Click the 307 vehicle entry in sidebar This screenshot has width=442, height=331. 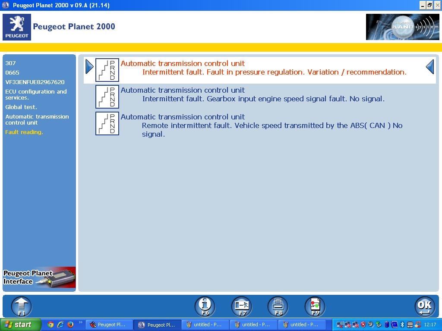(x=10, y=63)
